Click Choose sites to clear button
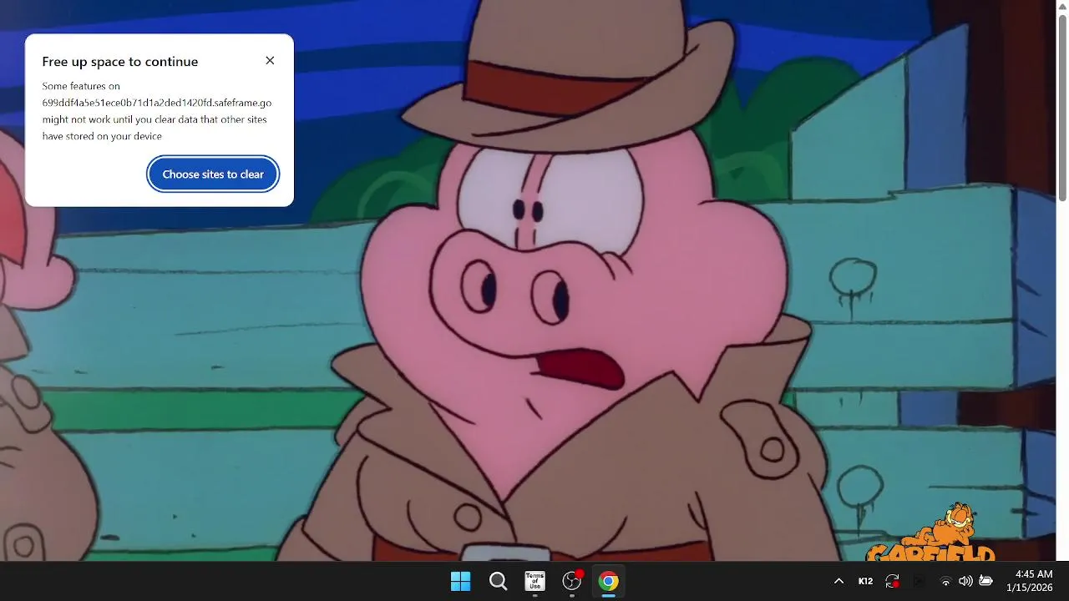1069x601 pixels. point(213,174)
